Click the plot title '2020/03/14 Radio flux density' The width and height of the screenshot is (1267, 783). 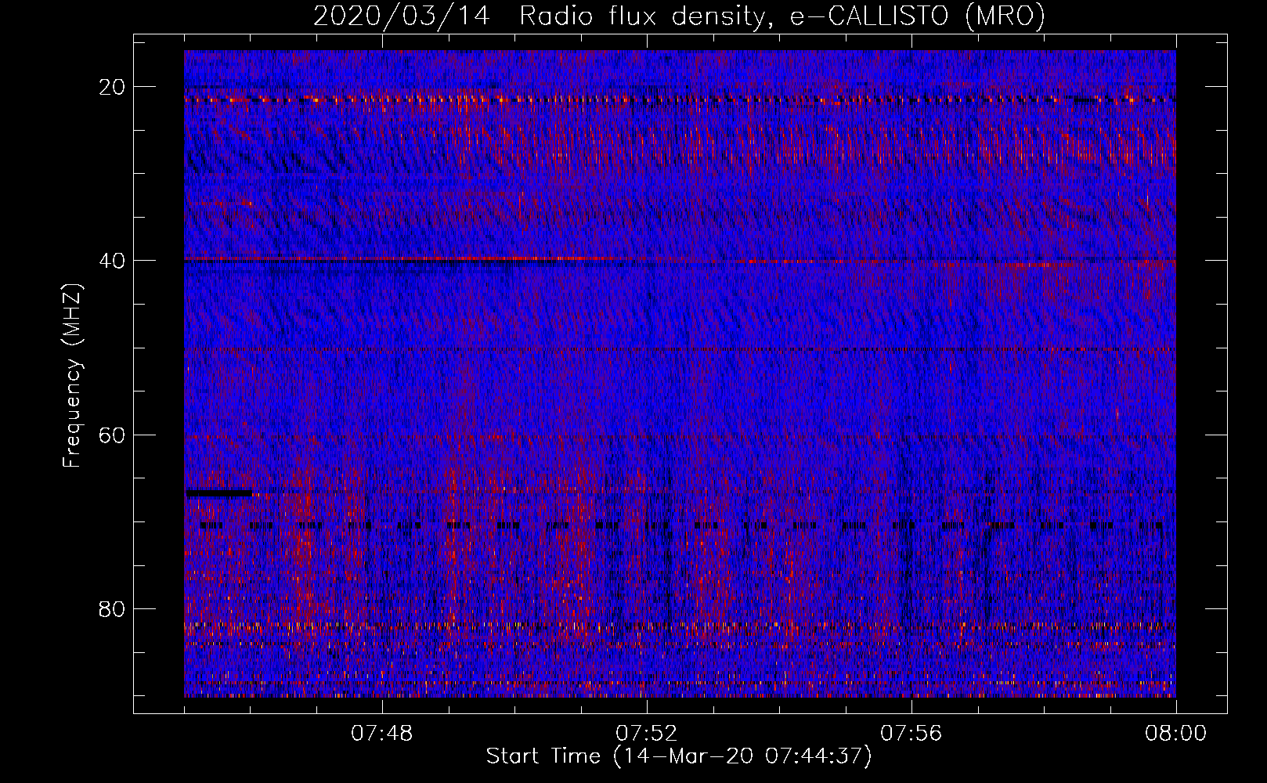point(540,16)
